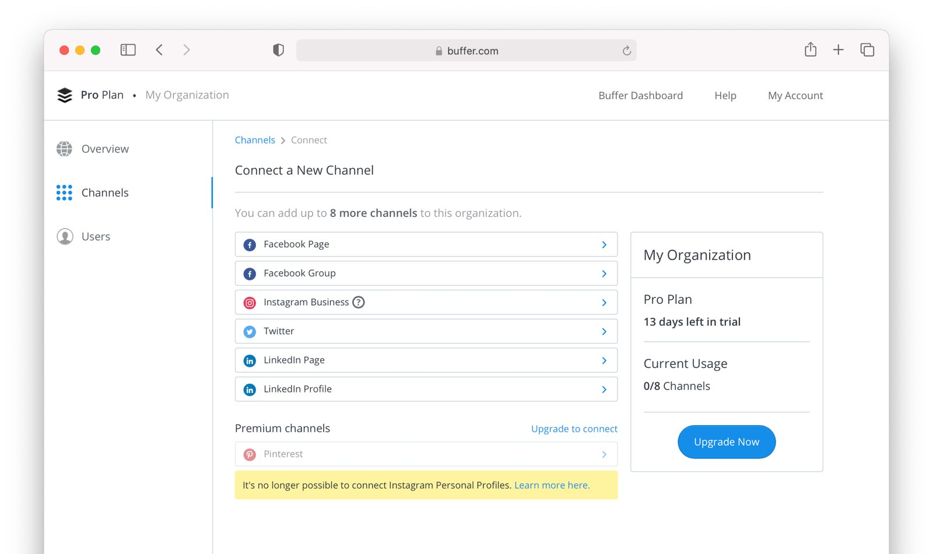Click the privacy shield icon in toolbar

[278, 50]
